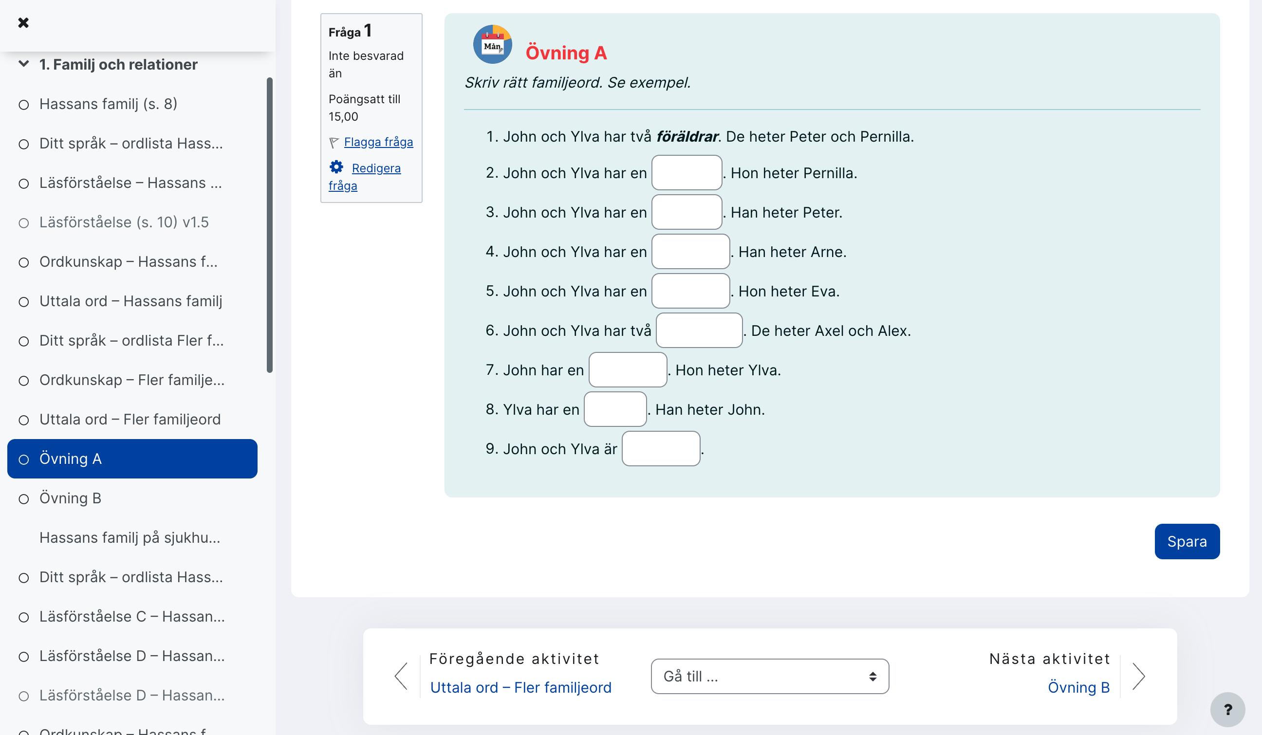Click the answer field in sentence 2
The width and height of the screenshot is (1262, 735).
click(x=686, y=173)
